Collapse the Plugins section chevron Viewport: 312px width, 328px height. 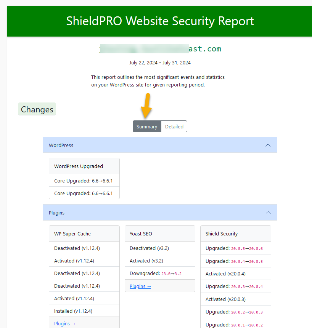268,213
